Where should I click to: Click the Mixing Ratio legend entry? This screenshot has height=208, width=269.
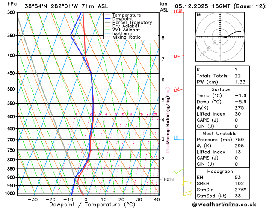[127, 37]
